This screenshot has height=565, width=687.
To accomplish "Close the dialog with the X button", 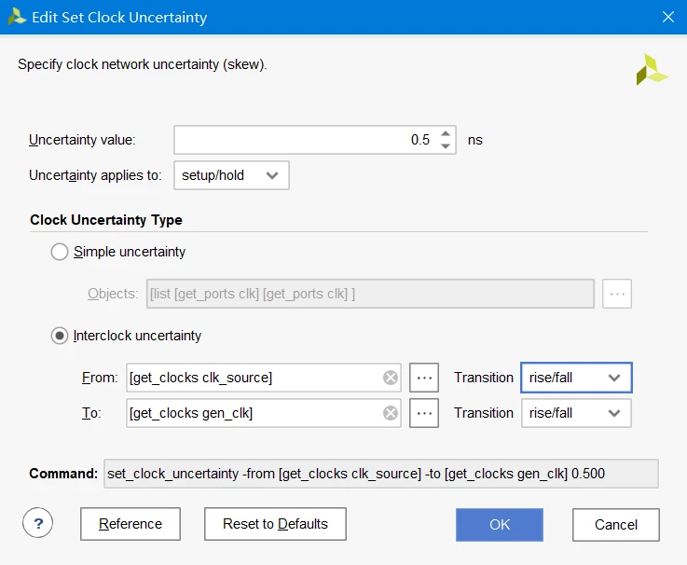I will point(667,17).
